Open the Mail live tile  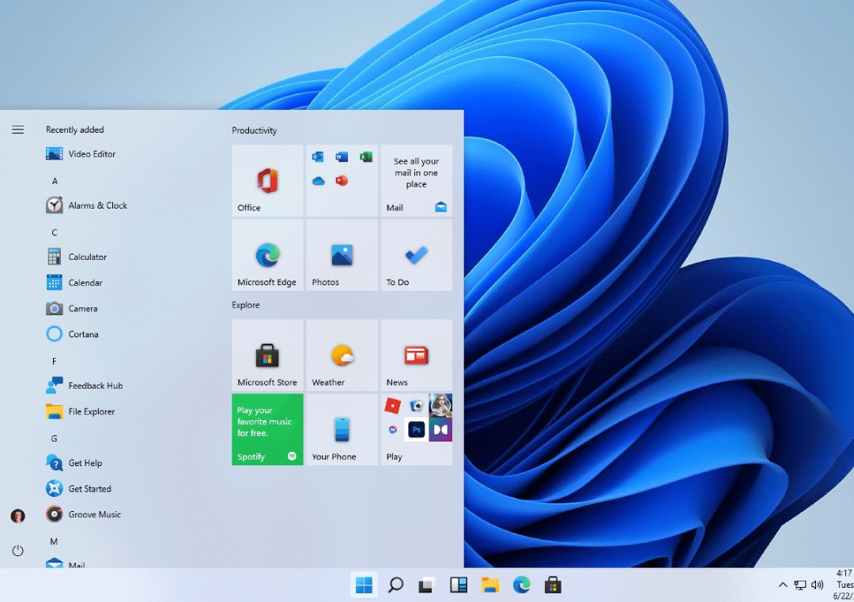[x=416, y=181]
